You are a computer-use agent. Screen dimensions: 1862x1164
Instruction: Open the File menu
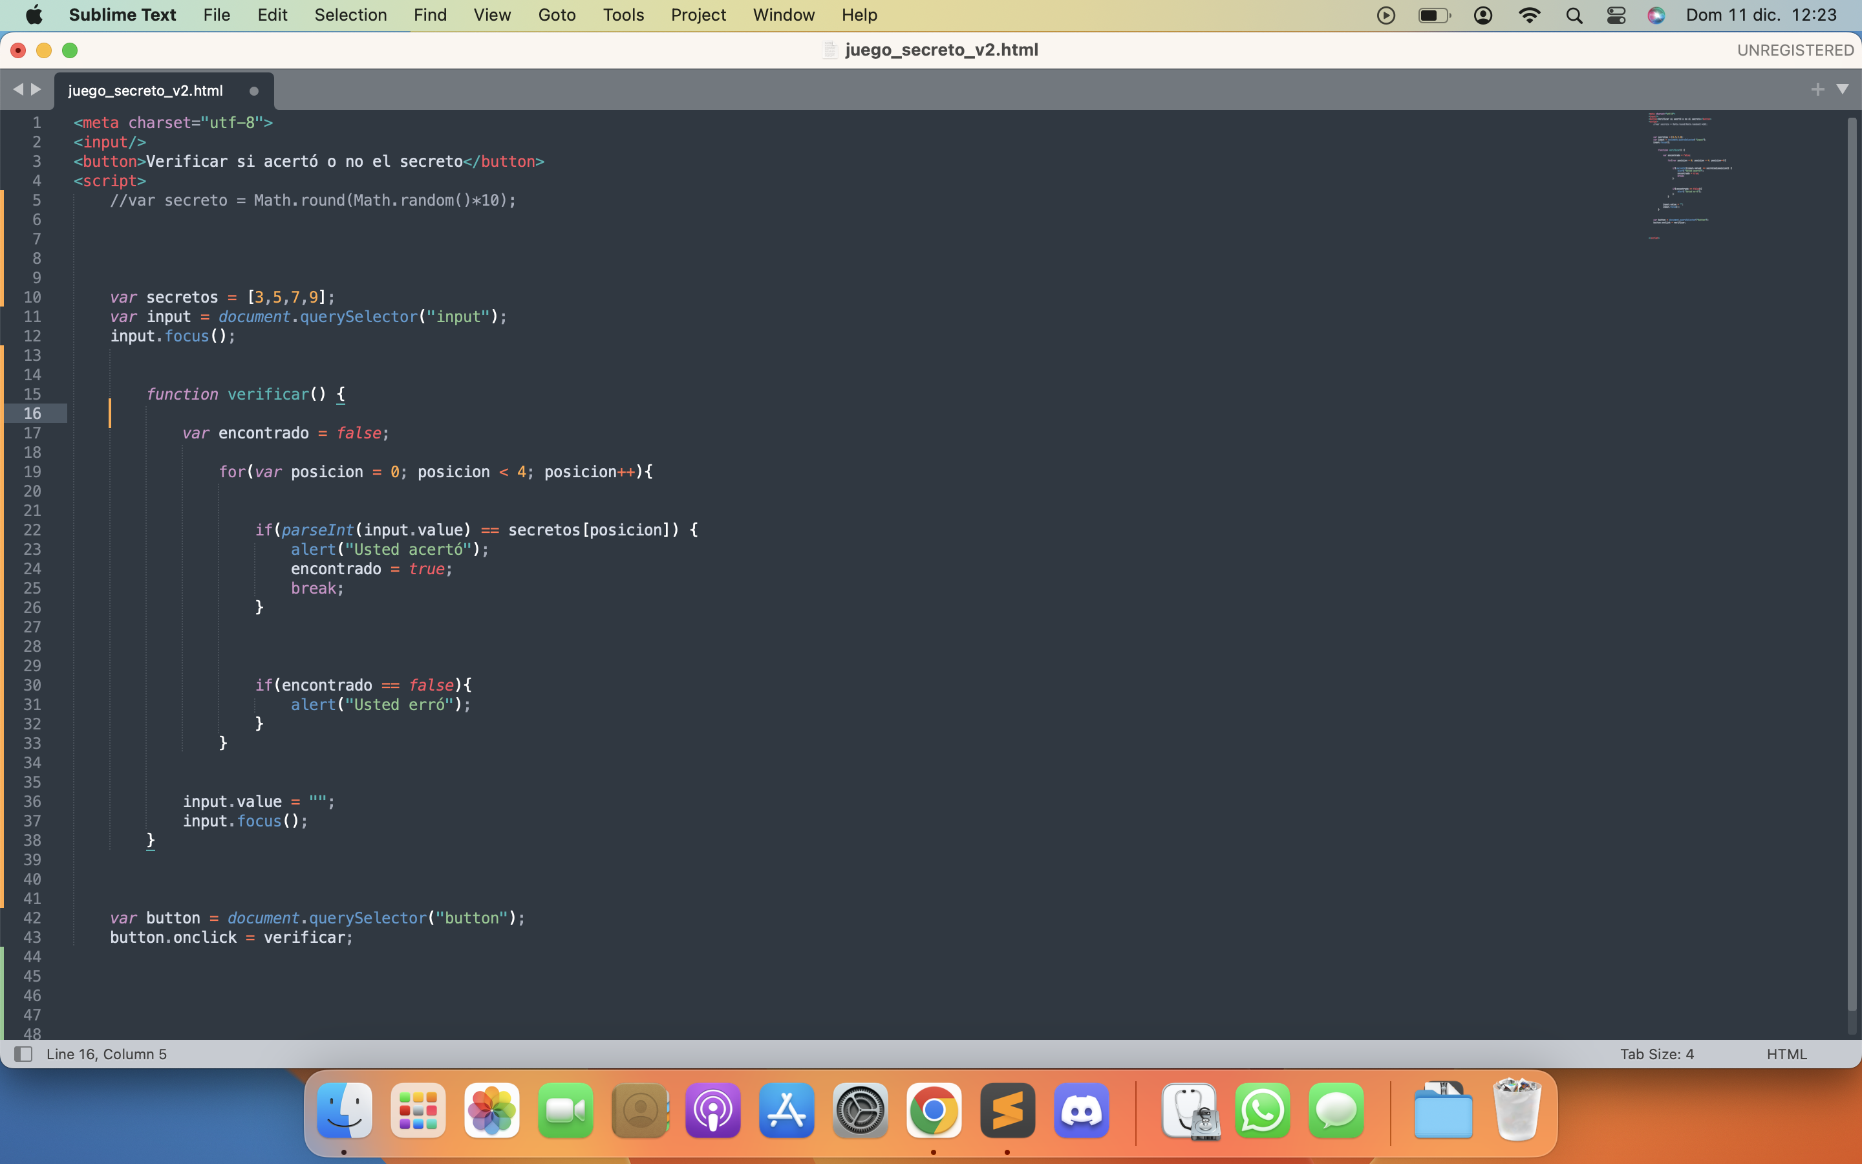216,15
